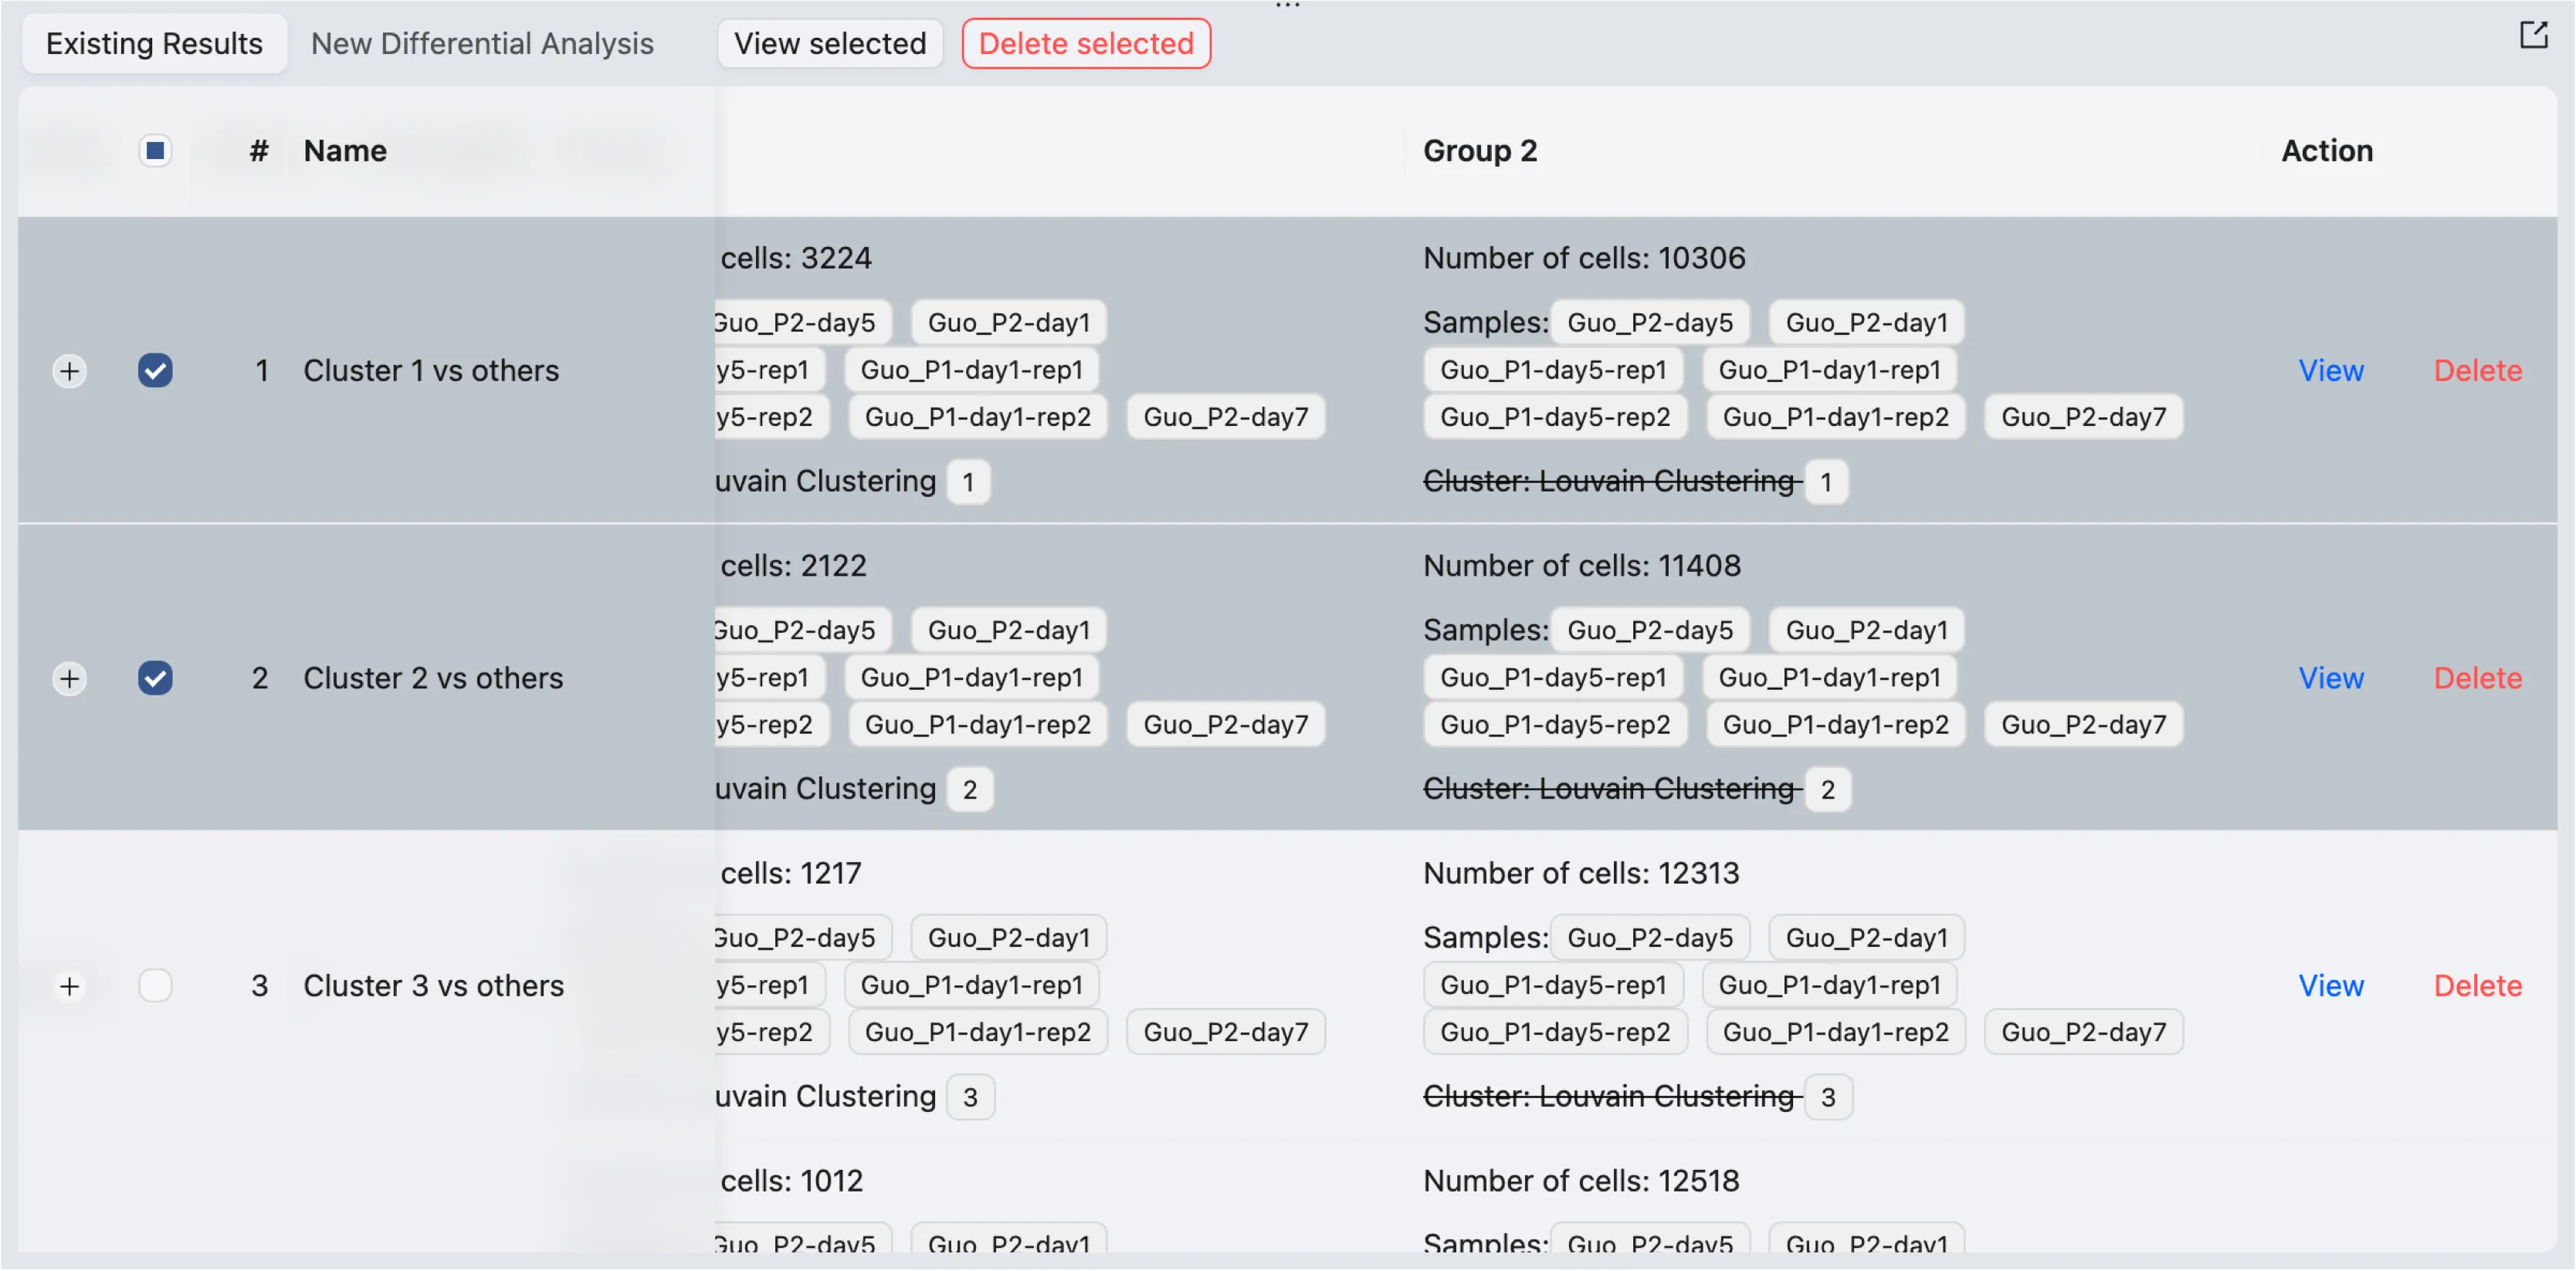Click Guo_P2-day7 tag in row 1 Group 2
Image resolution: width=2576 pixels, height=1271 pixels.
click(2083, 417)
